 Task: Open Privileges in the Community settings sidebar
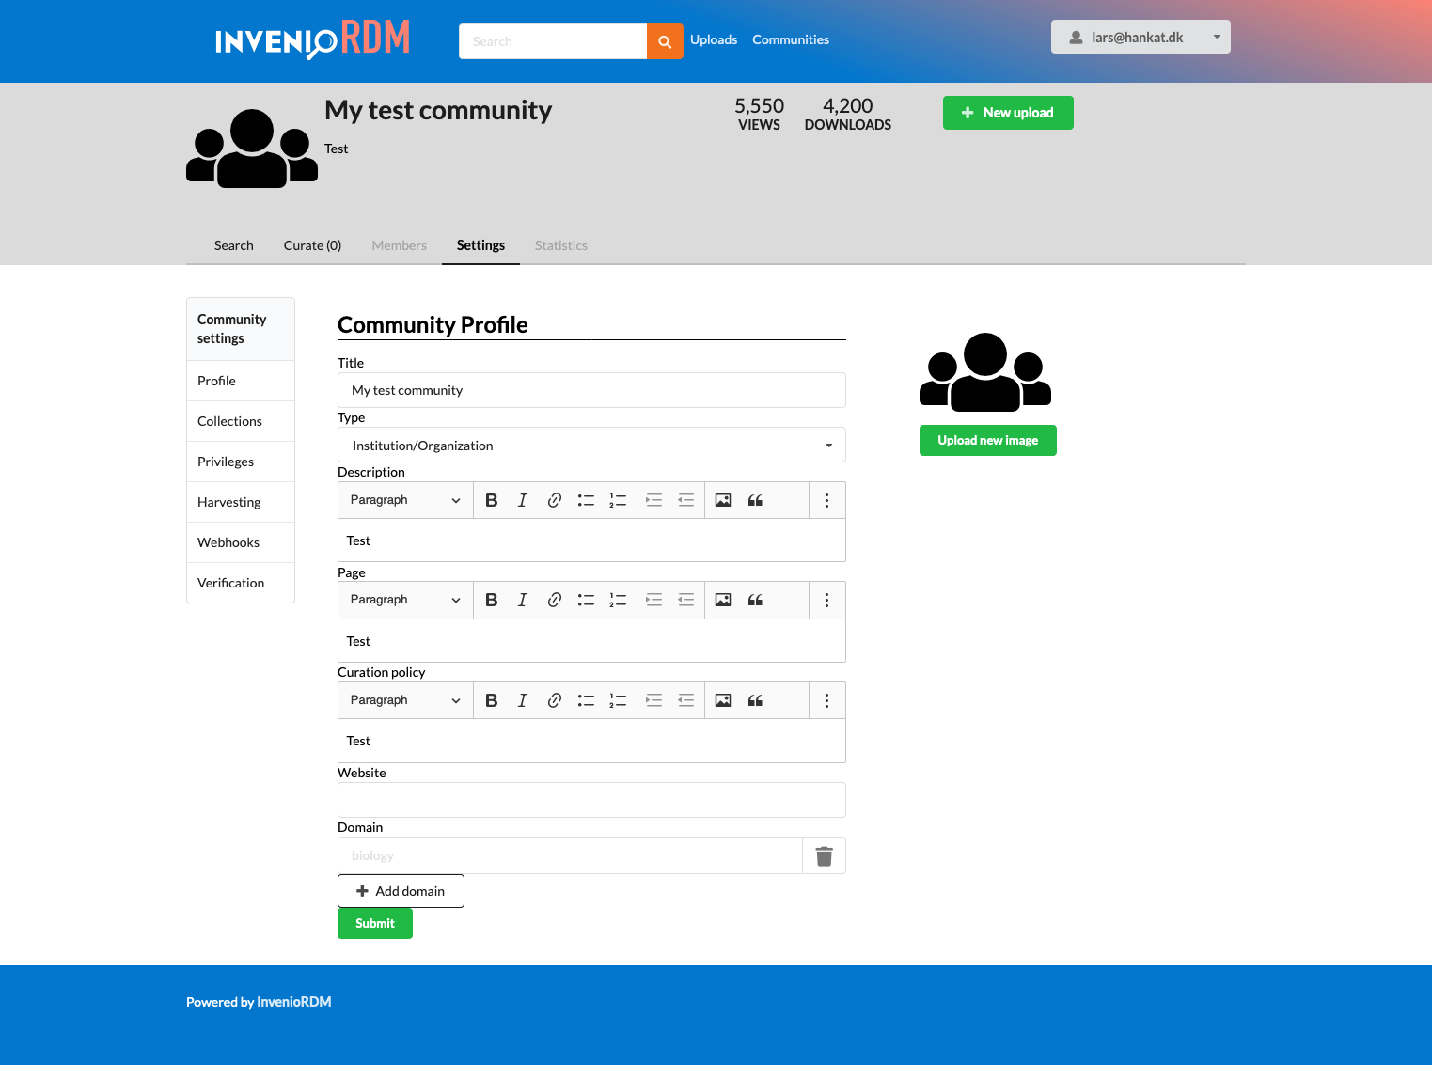pos(226,462)
